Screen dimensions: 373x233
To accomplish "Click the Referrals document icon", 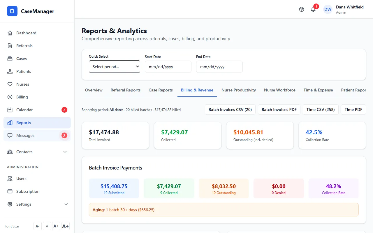I will pyautogui.click(x=10, y=46).
